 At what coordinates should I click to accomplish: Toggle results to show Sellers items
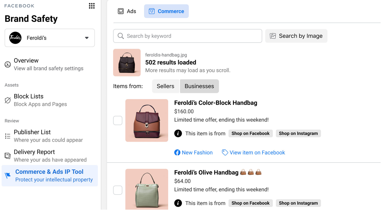point(166,86)
